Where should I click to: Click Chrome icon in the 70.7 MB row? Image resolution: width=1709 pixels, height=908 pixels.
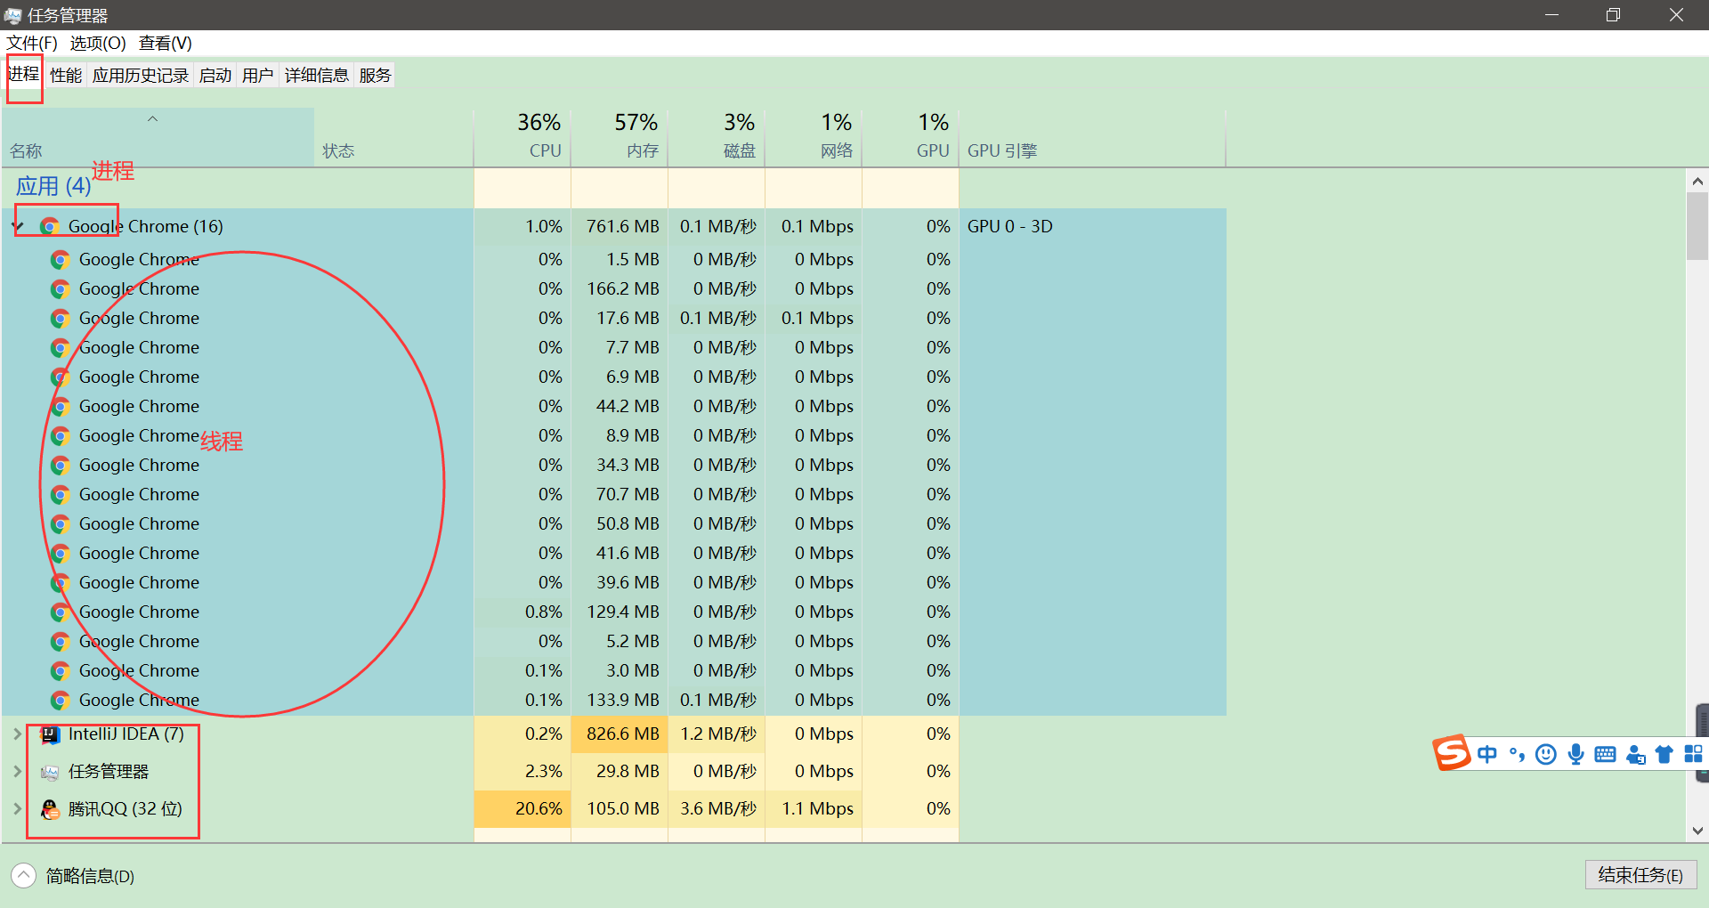point(61,495)
